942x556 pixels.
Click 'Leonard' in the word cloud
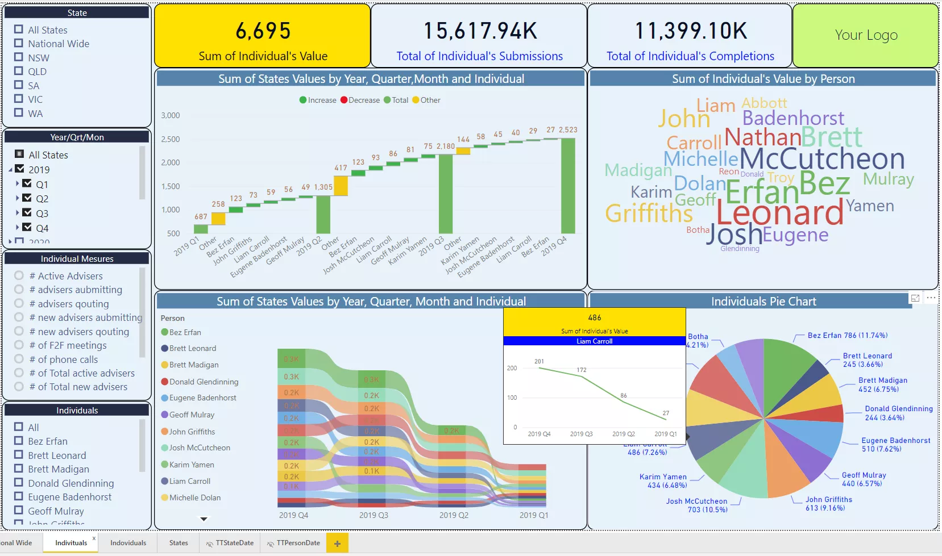779,214
